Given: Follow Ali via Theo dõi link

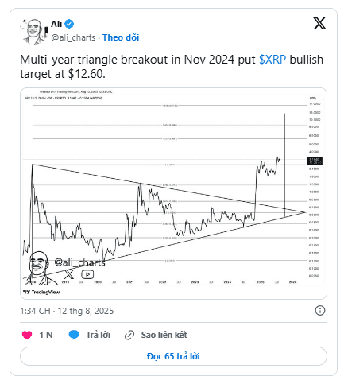Looking at the screenshot, I should [121, 37].
